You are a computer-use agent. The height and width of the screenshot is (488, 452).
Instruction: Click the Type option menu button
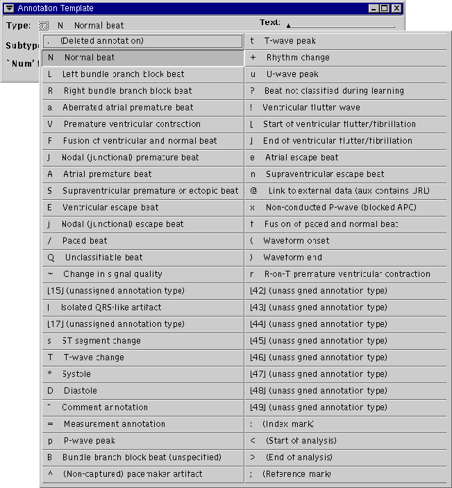tap(44, 25)
